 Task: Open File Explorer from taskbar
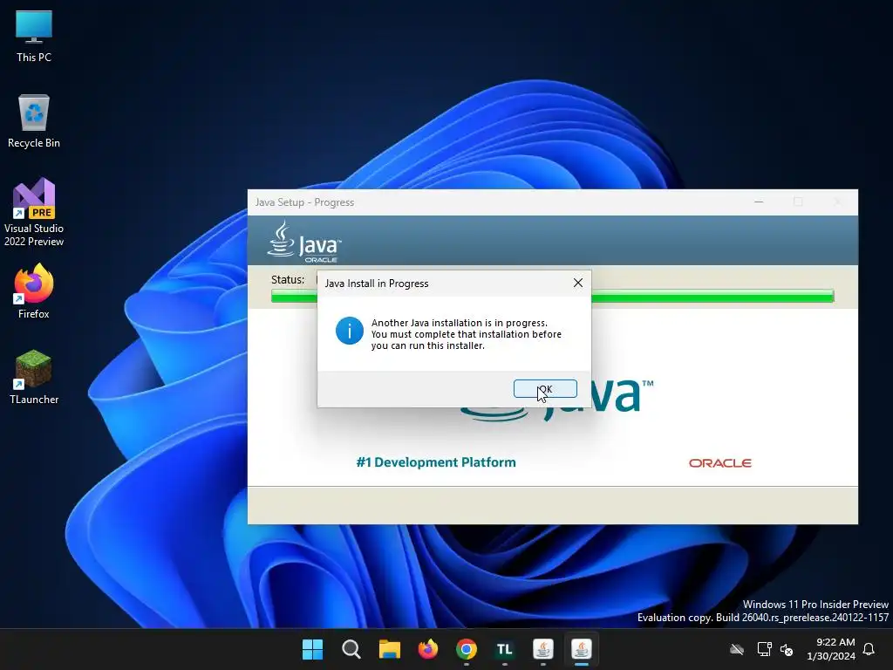tap(390, 649)
